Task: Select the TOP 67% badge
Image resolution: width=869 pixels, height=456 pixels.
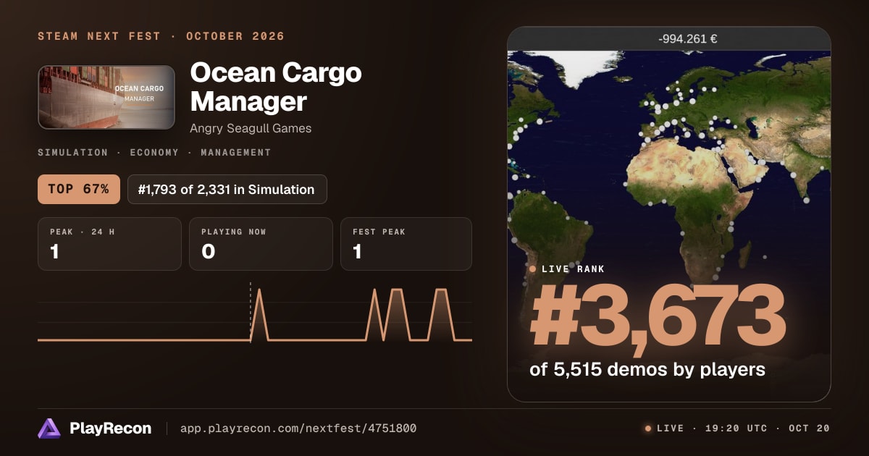Action: point(78,190)
